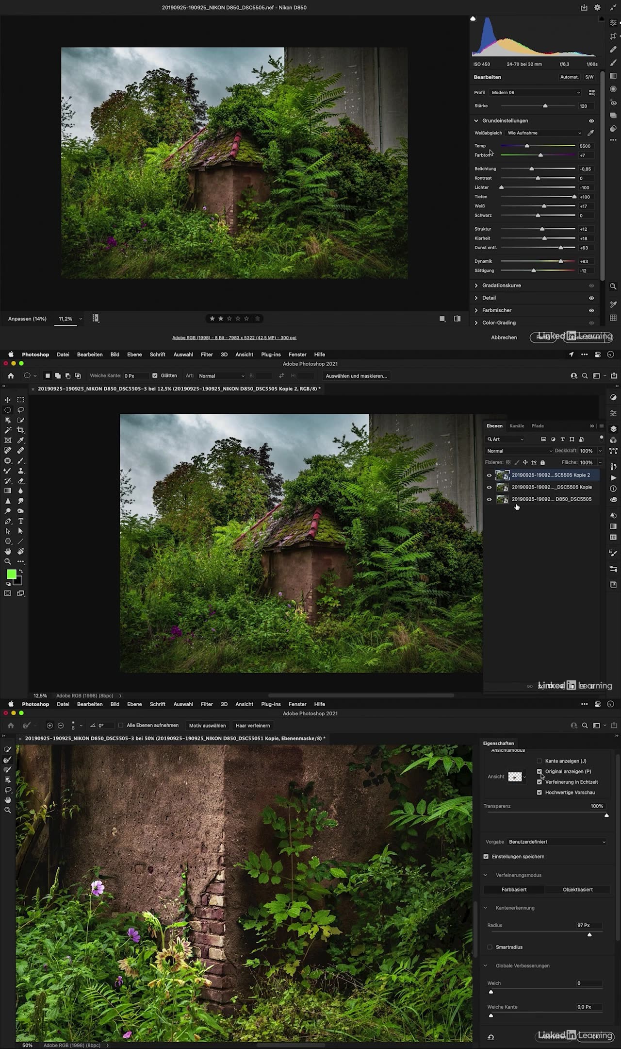Click the Camera Raw settings gear icon
The image size is (621, 1049).
point(597,8)
